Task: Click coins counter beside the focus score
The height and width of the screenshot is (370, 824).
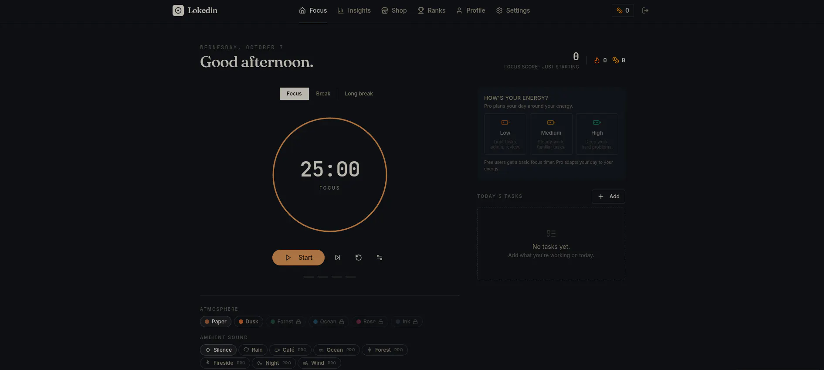Action: pyautogui.click(x=619, y=61)
